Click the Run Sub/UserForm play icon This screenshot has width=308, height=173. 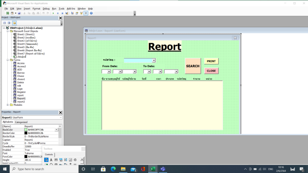click(53, 13)
